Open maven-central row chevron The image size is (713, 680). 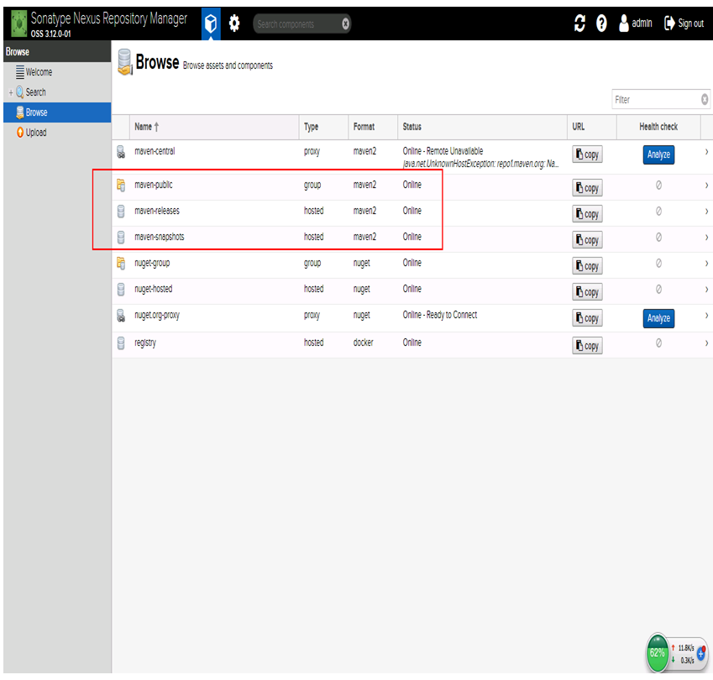pyautogui.click(x=706, y=152)
